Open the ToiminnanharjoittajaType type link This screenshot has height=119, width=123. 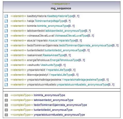click(50, 21)
